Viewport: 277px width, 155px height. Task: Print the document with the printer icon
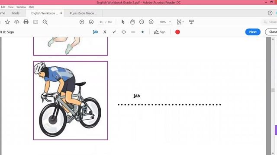pos(26,22)
